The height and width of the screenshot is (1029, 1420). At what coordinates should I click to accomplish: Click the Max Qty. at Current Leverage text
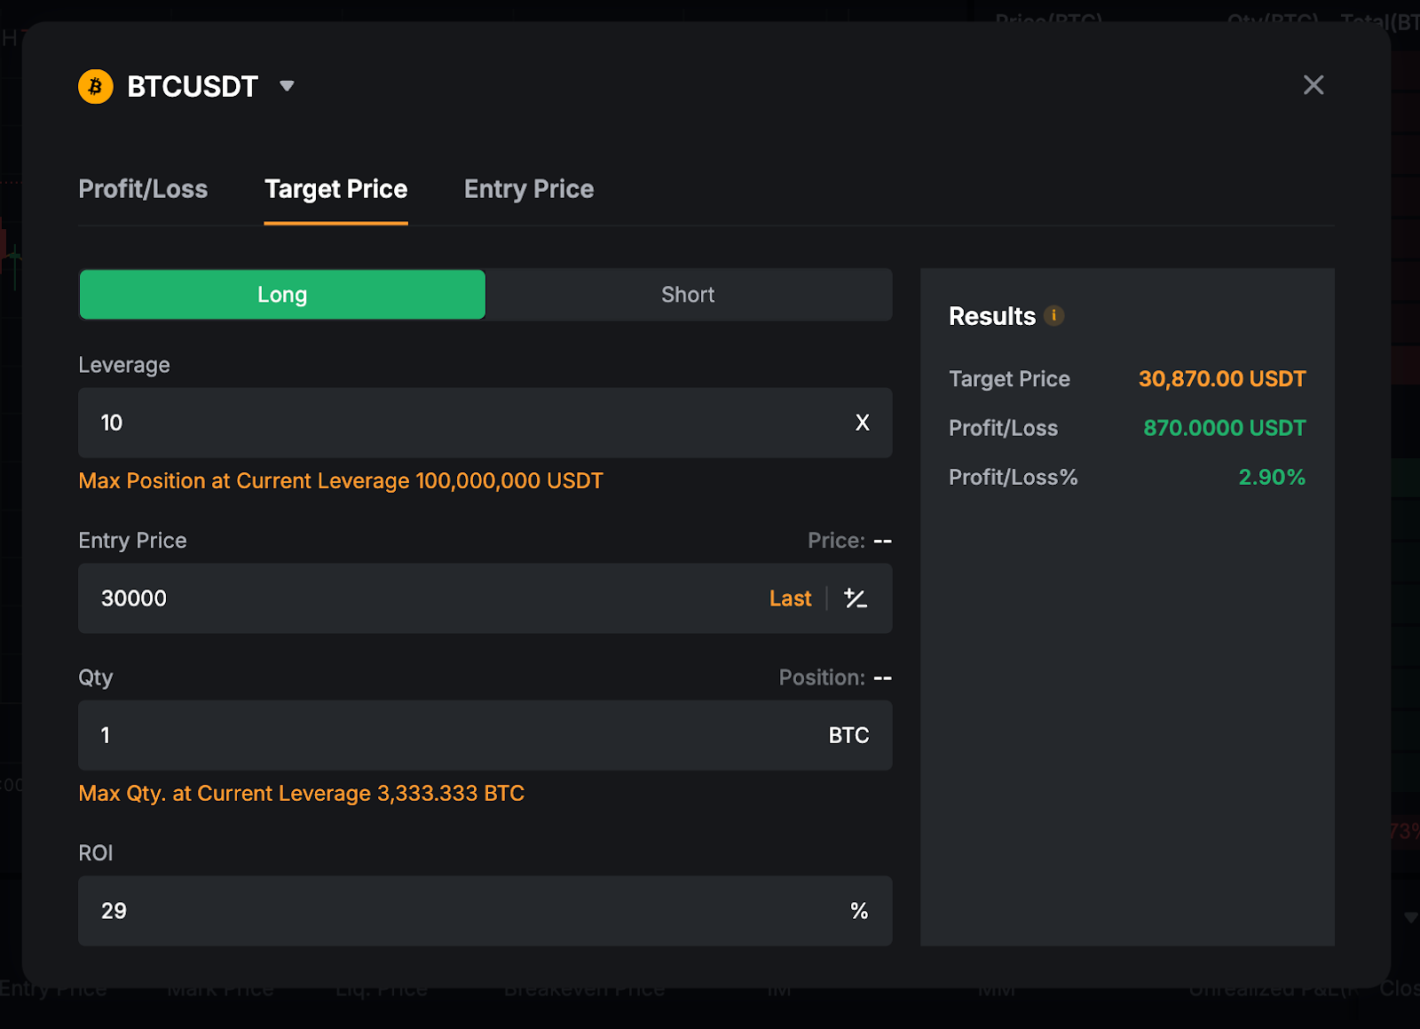tap(301, 794)
